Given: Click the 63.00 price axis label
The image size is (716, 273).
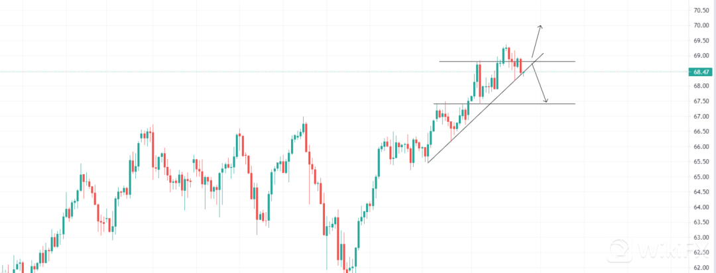Looking at the screenshot, I should click(x=702, y=237).
